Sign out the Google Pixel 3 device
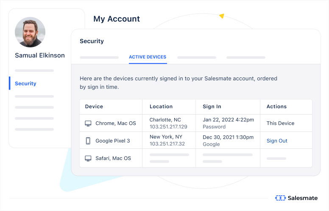The image size is (329, 211). (x=277, y=141)
